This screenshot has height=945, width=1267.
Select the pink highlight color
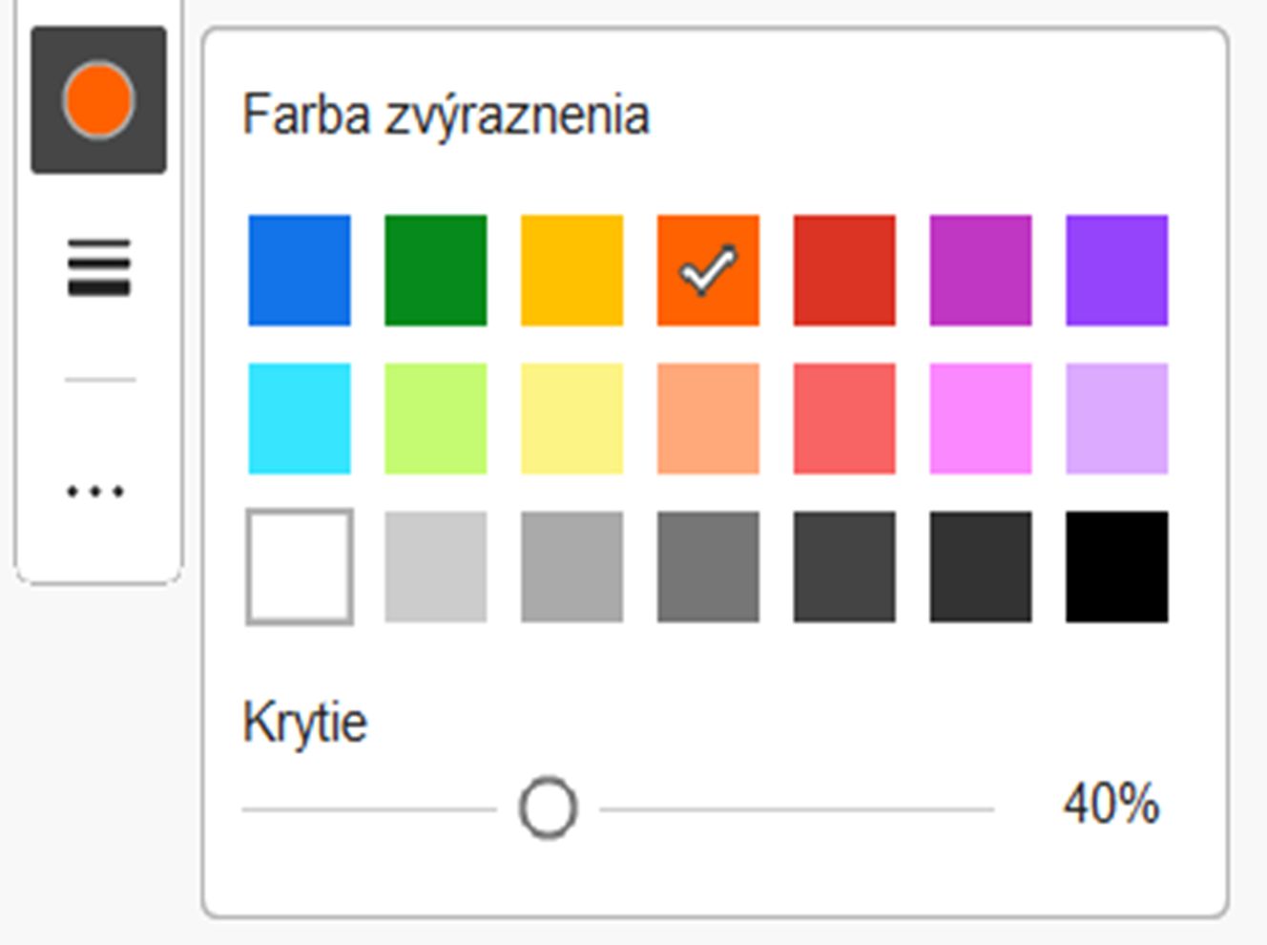979,420
